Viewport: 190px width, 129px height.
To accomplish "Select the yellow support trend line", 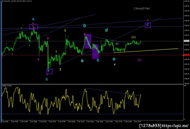I will click(146, 51).
